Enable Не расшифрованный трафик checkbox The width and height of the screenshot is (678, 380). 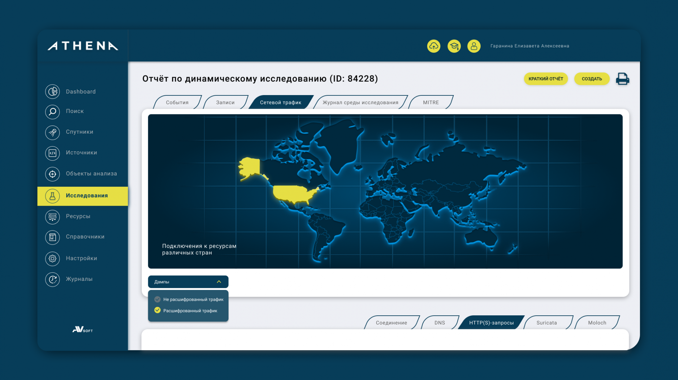point(157,299)
